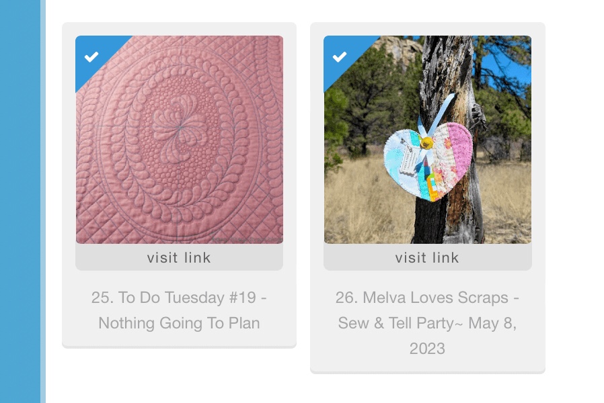The image size is (604, 403).
Task: Click the Sew & Tell Party~ May 8 line
Action: tap(427, 323)
